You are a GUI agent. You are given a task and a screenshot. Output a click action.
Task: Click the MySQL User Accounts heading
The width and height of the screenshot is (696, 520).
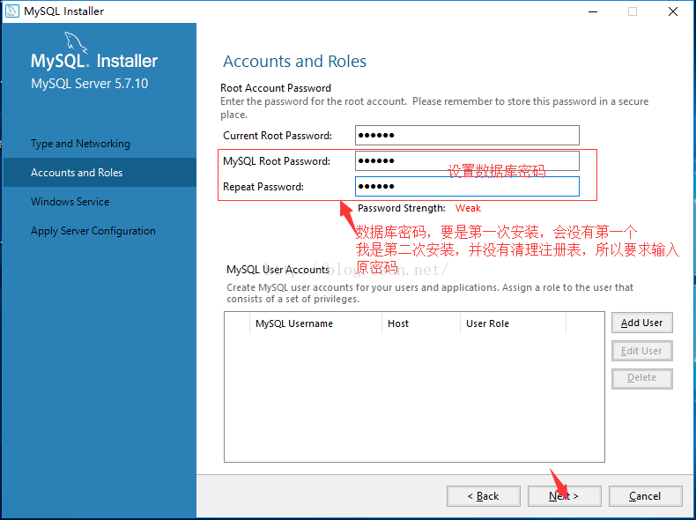point(278,270)
